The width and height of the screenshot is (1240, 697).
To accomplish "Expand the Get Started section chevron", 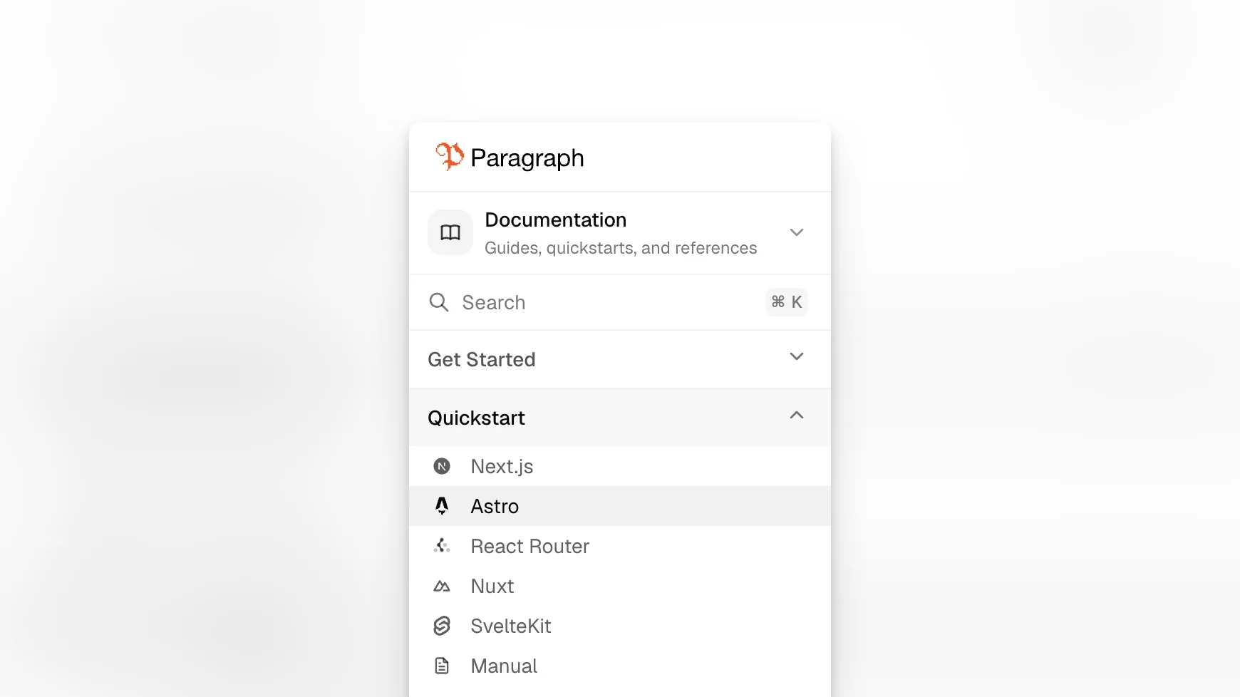I will (797, 356).
